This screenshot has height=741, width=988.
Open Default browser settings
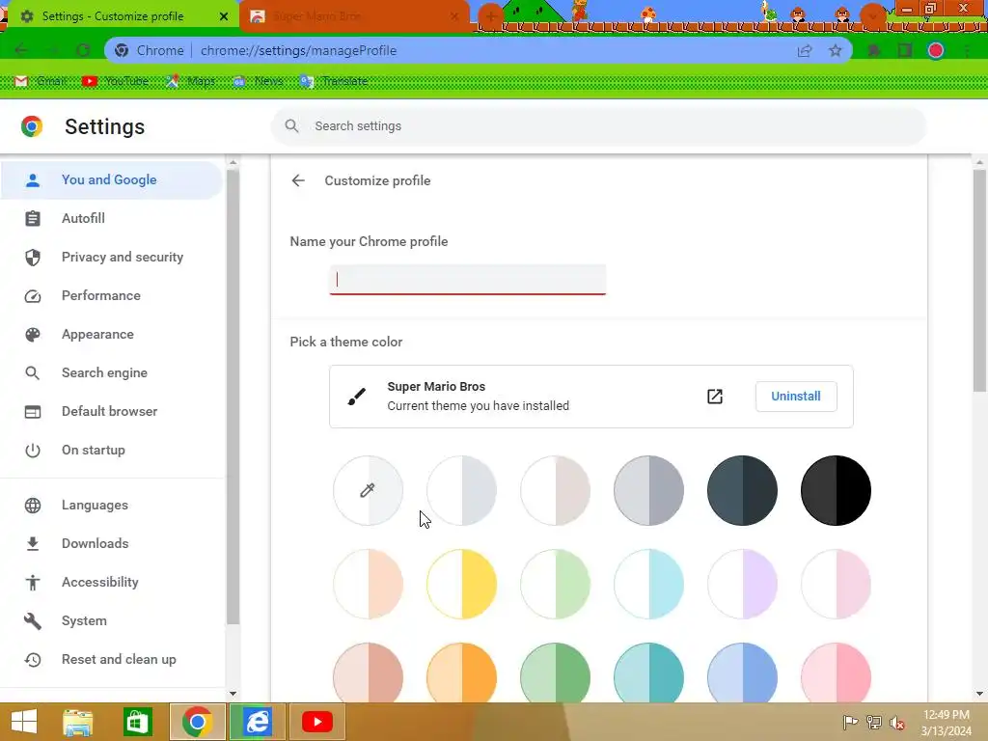click(x=112, y=411)
